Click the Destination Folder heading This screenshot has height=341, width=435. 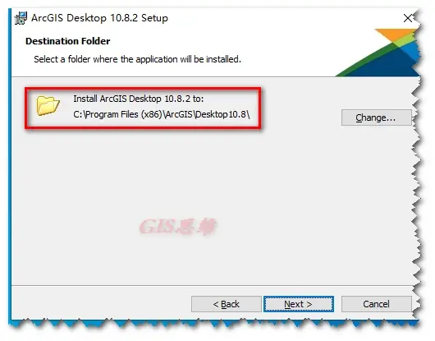click(x=68, y=41)
